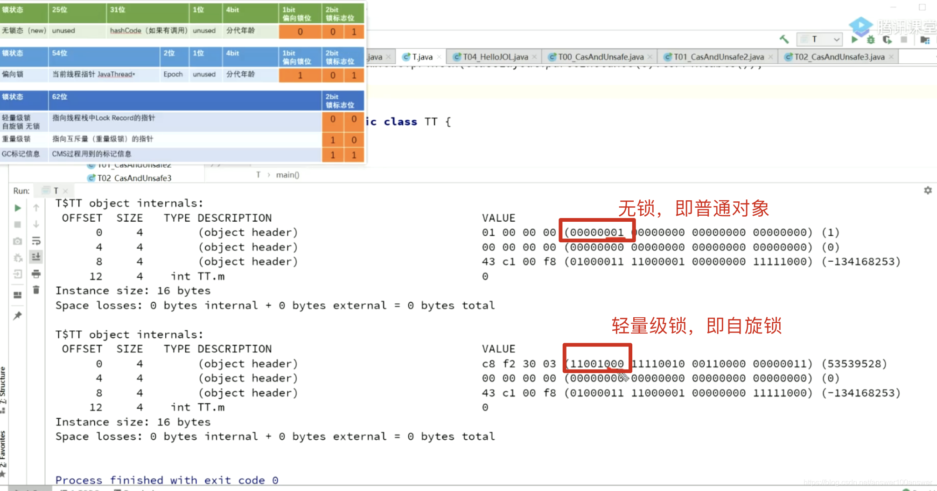Open the run configuration dropdown showing T
The width and height of the screenshot is (937, 491).
pos(819,39)
